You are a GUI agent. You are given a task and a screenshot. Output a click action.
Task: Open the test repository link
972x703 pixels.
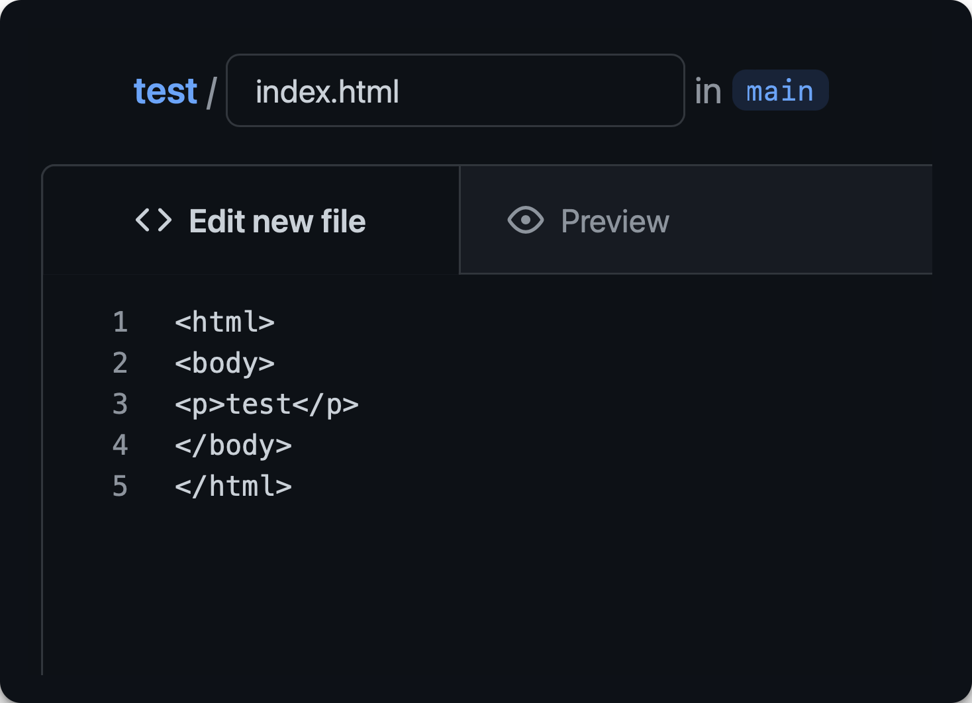(165, 91)
